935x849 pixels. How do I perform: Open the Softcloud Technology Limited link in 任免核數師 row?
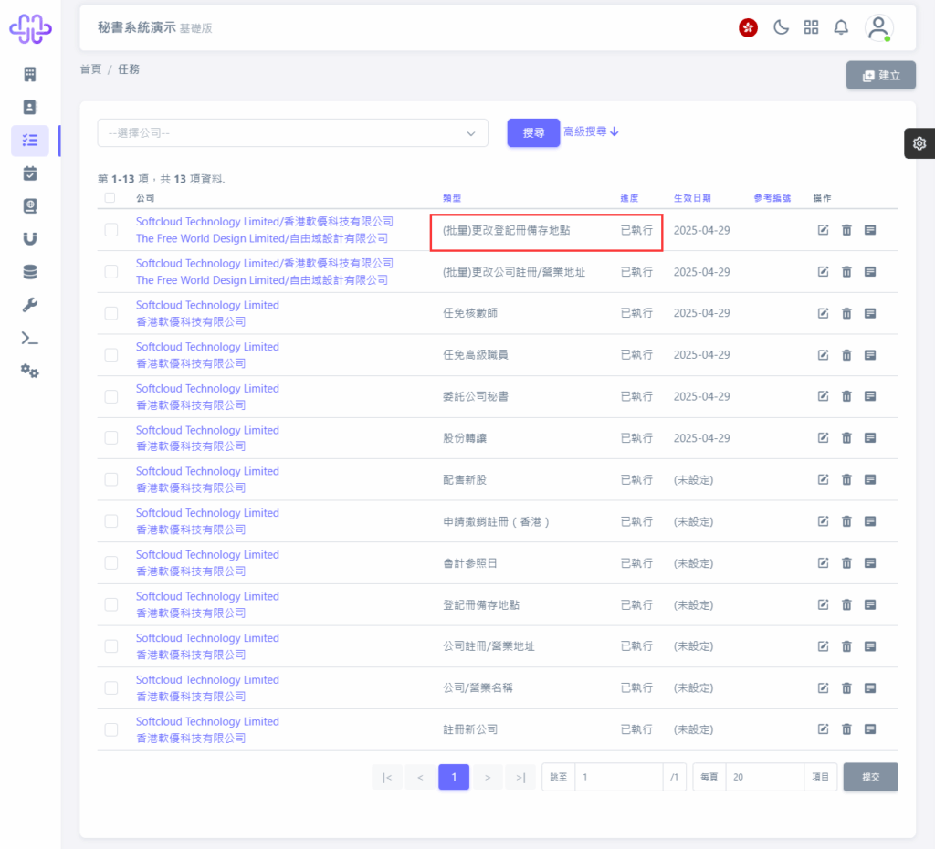(207, 305)
